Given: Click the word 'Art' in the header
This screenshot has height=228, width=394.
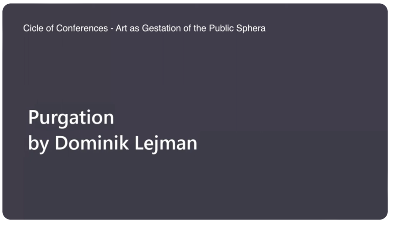Looking at the screenshot, I should pos(121,28).
